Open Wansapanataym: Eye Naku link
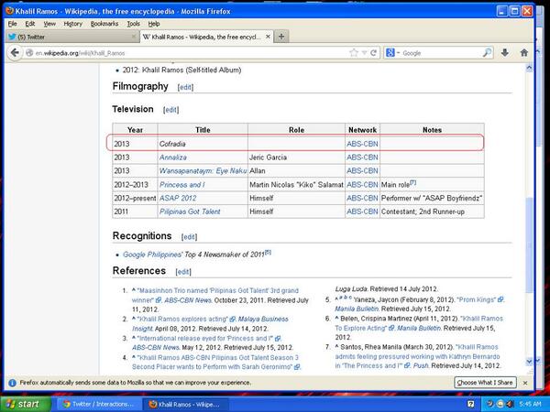550x412 pixels. point(203,171)
